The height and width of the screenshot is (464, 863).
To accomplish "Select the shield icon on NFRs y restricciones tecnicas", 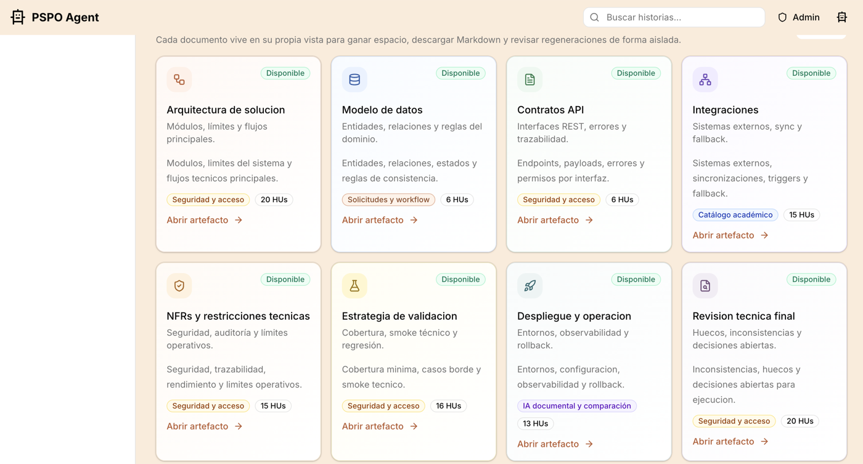I will [179, 285].
